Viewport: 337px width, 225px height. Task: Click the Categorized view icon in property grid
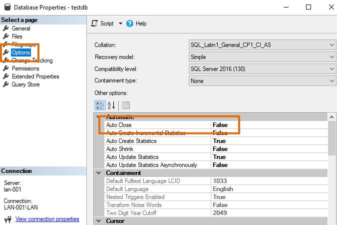point(100,105)
